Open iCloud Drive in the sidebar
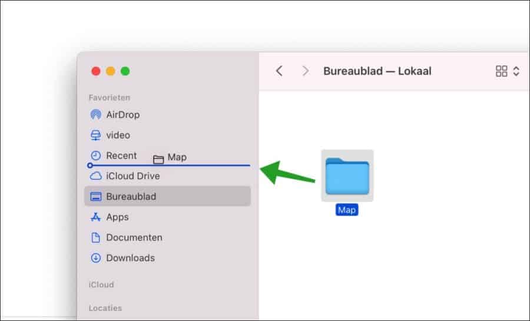Image resolution: width=530 pixels, height=321 pixels. (167, 176)
